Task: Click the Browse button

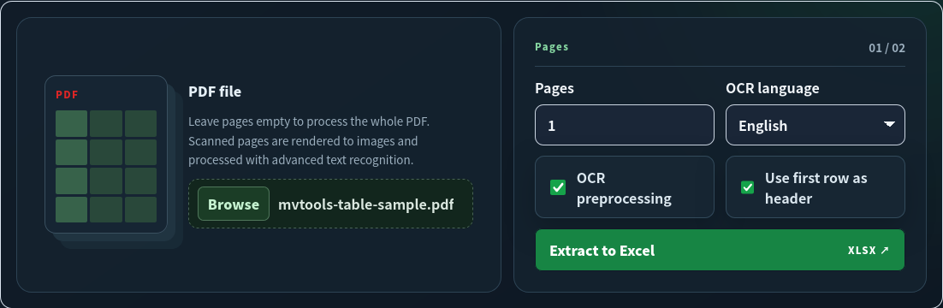Action: 234,204
